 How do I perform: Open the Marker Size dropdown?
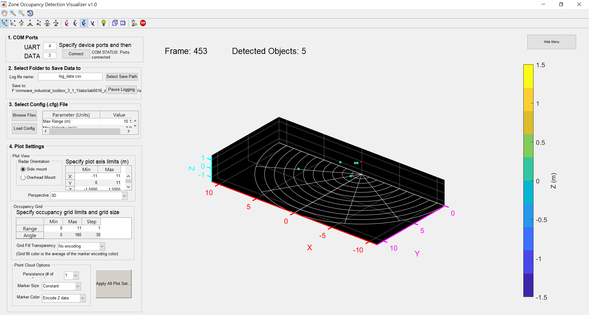(61, 286)
